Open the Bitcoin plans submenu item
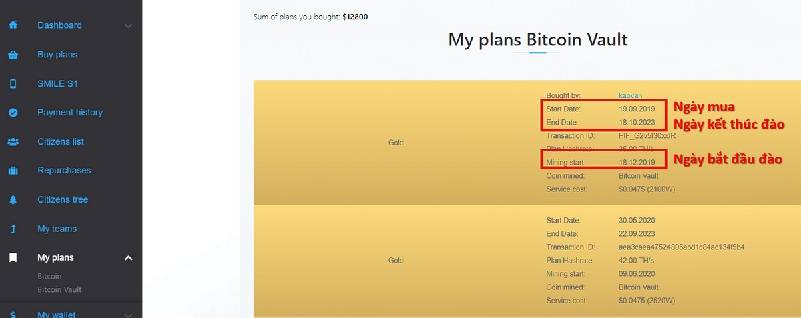The width and height of the screenshot is (801, 318). click(49, 276)
